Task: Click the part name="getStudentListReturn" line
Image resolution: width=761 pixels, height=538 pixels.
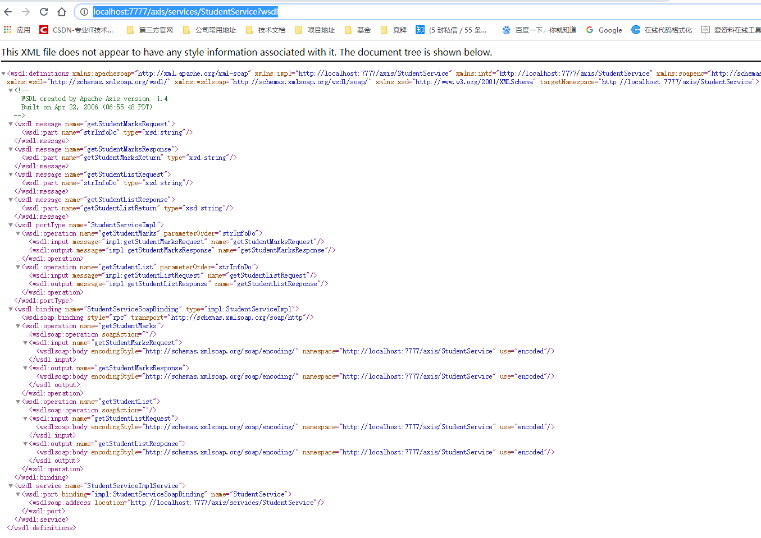Action: pos(127,208)
